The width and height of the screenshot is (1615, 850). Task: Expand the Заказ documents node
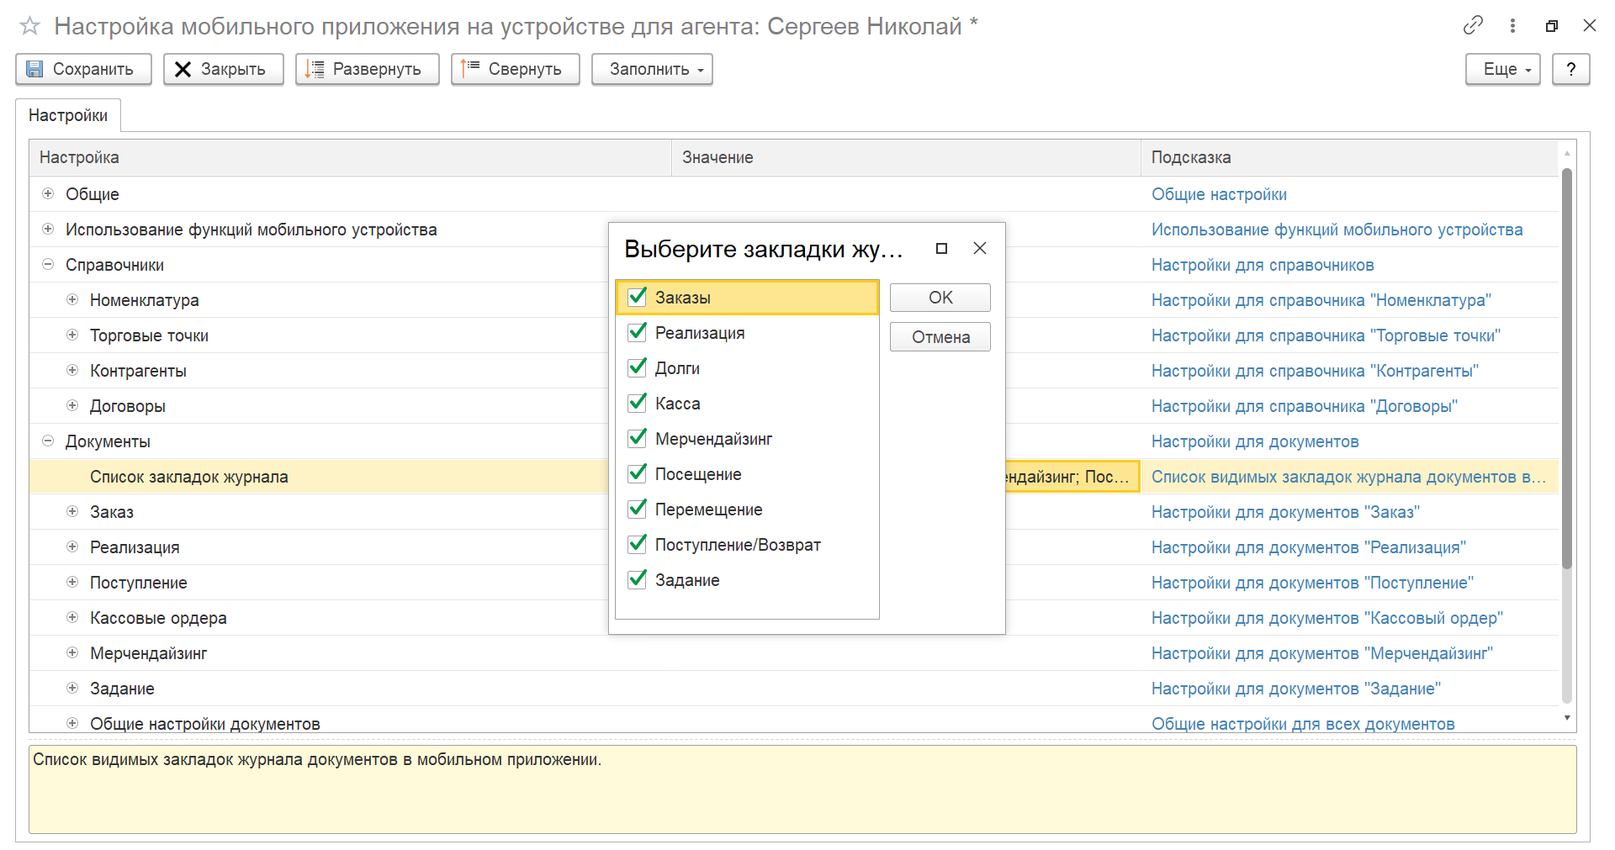click(x=72, y=511)
